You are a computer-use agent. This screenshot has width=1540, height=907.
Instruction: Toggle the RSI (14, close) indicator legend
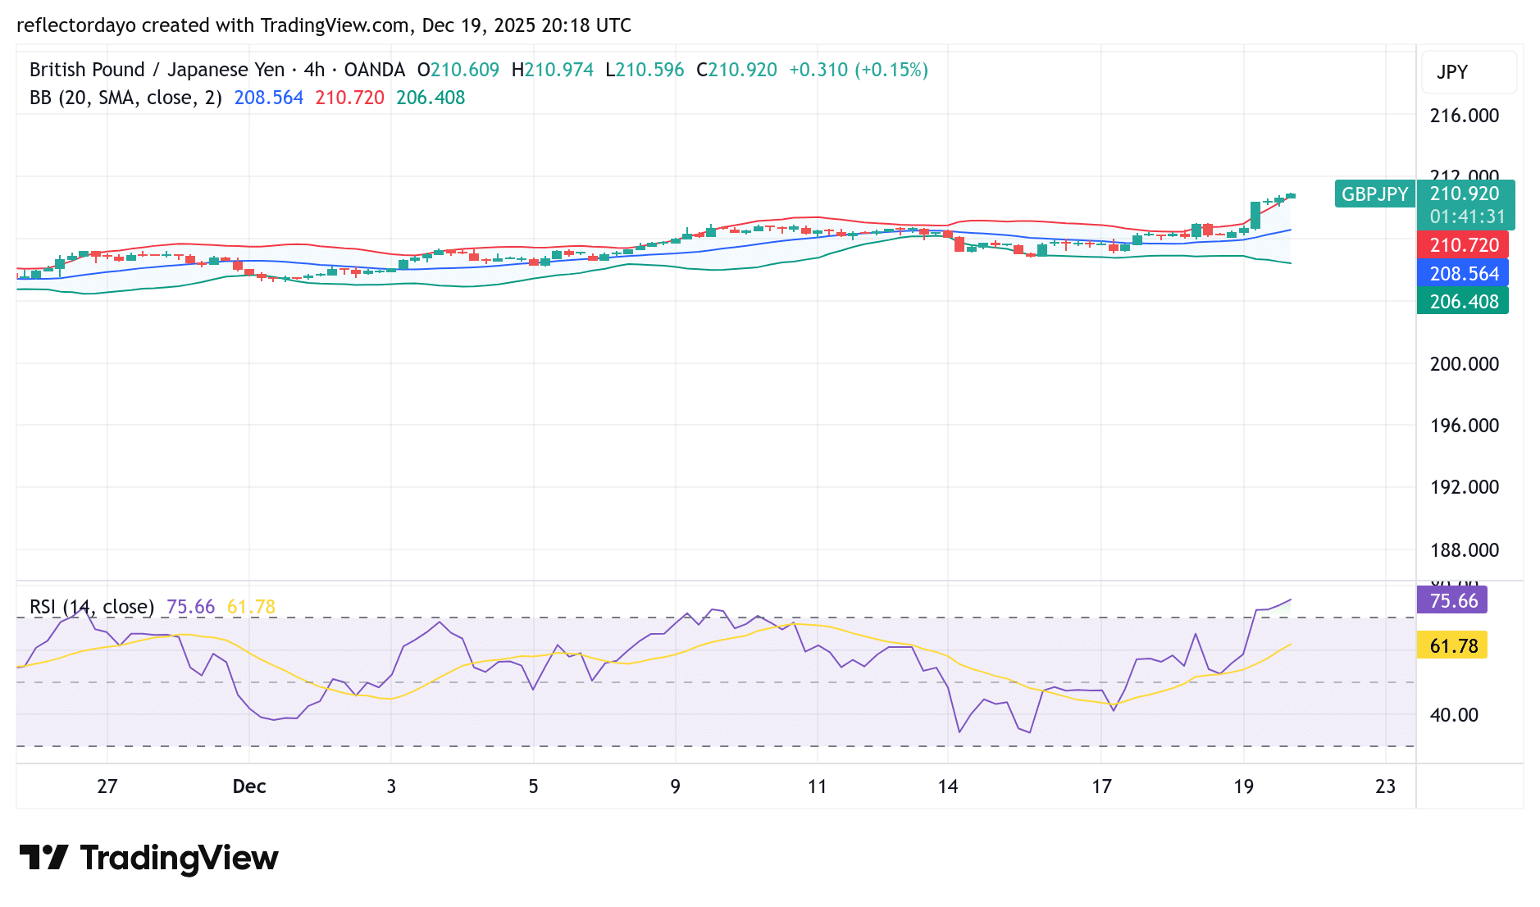point(93,607)
